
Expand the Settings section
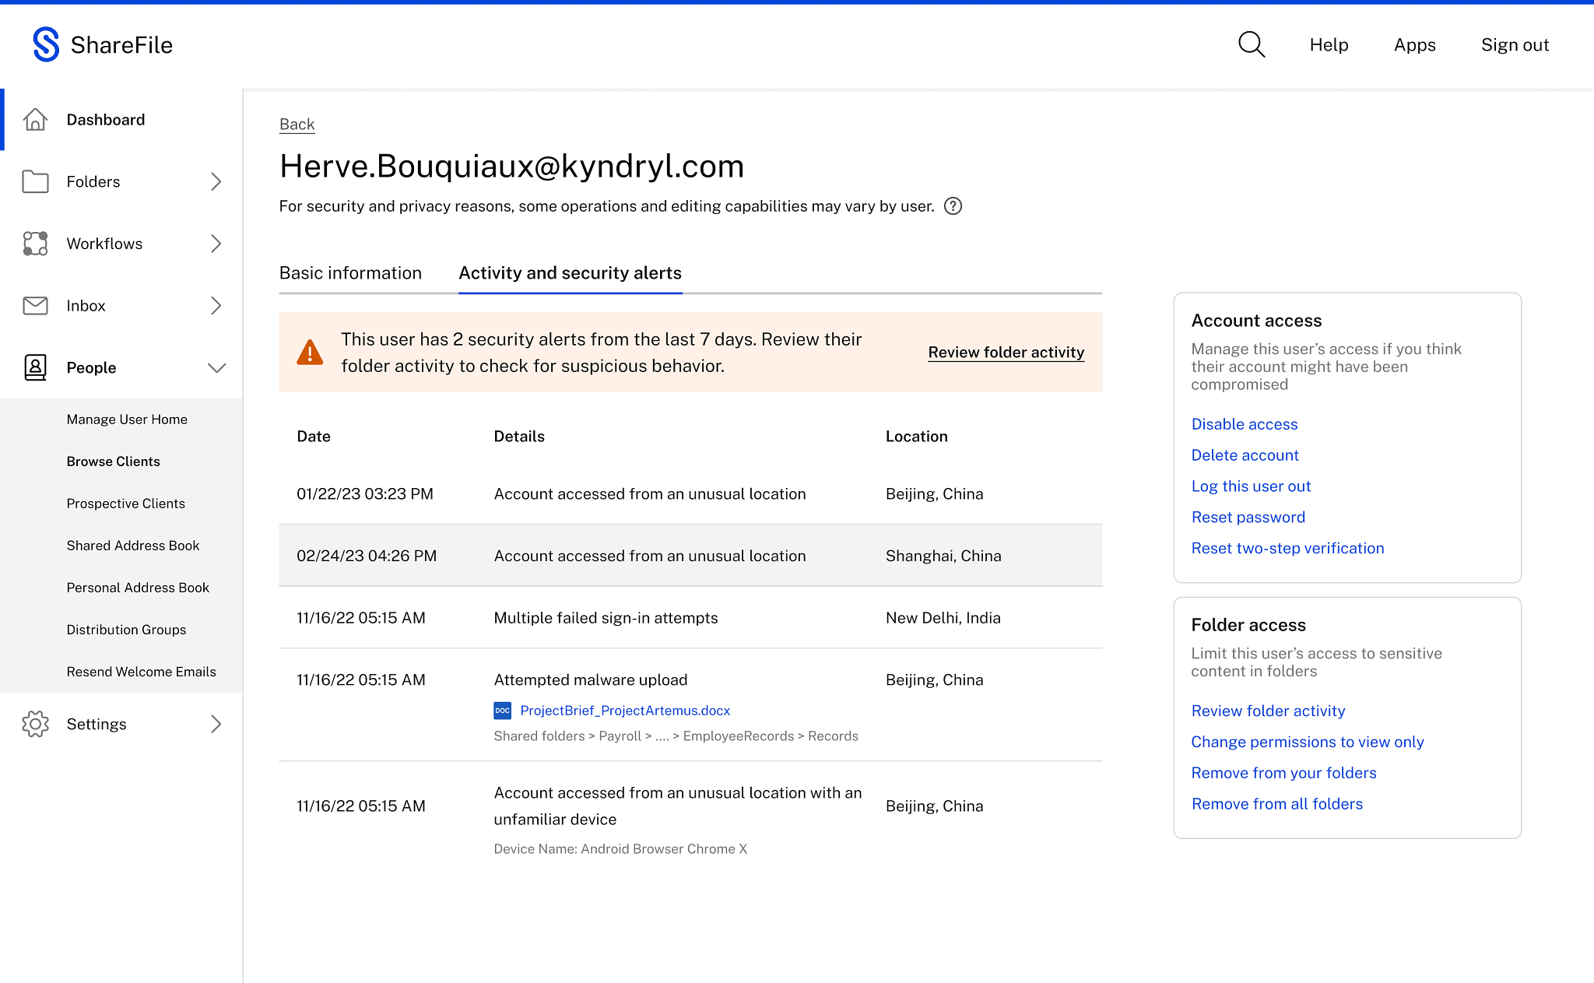point(216,724)
